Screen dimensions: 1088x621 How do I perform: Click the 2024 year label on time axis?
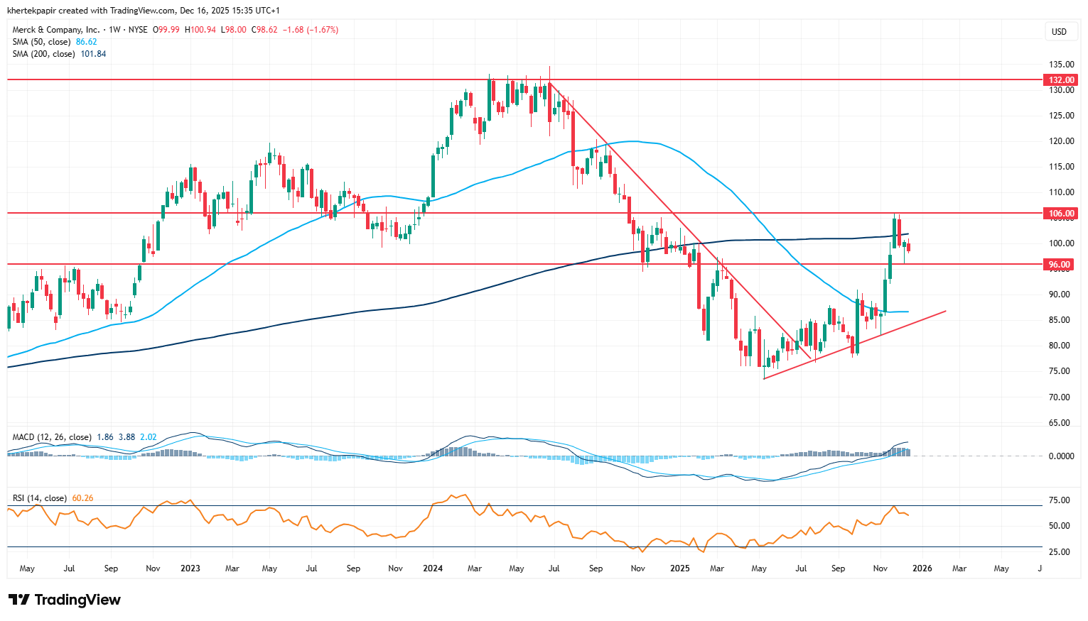(x=432, y=568)
